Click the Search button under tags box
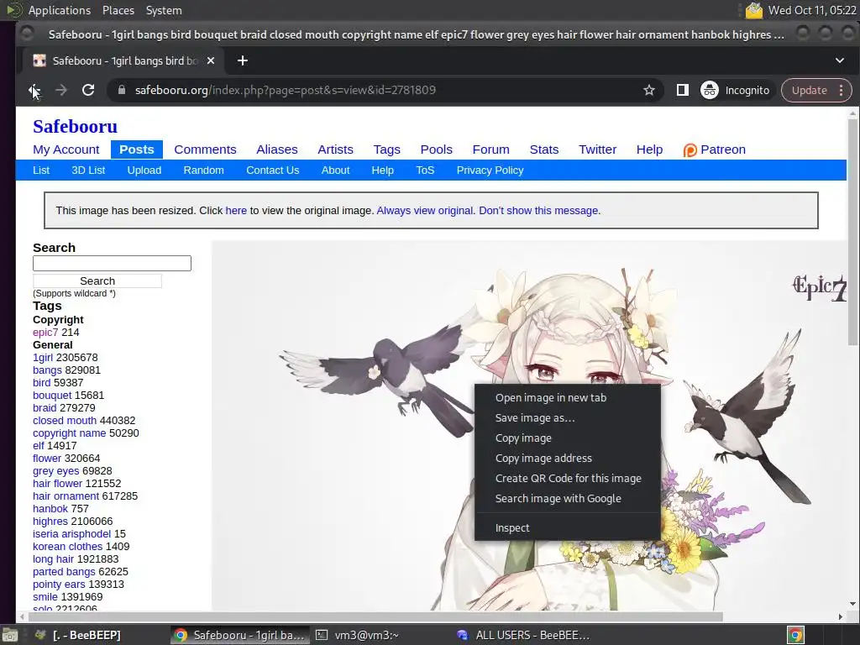The width and height of the screenshot is (860, 645). (97, 281)
